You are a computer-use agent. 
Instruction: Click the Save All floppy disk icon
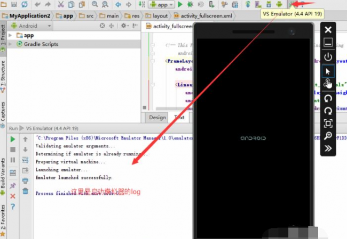(x=14, y=4)
